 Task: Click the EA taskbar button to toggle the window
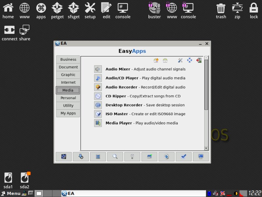tap(69, 193)
